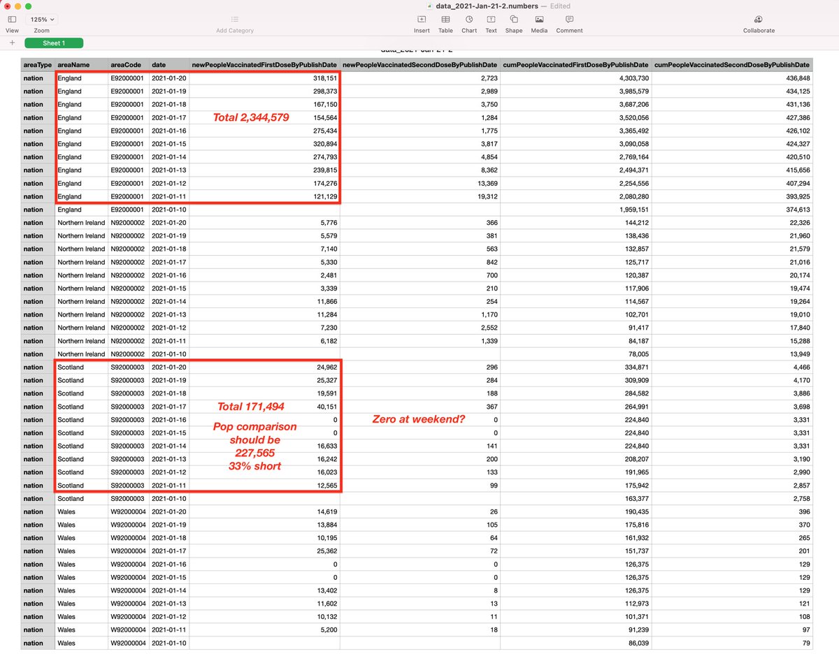Insert a Shape from the toolbar

[x=514, y=24]
